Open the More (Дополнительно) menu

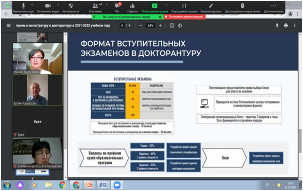tap(273, 6)
